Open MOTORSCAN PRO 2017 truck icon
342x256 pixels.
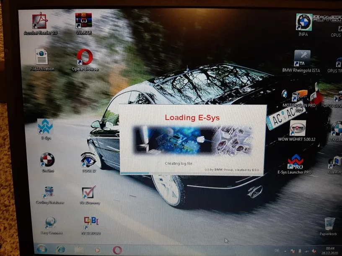click(299, 100)
